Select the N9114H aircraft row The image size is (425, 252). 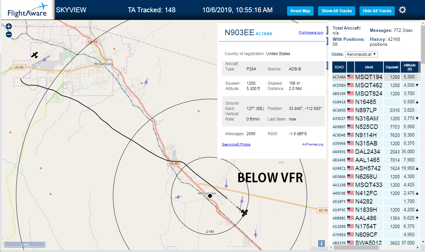376,135
